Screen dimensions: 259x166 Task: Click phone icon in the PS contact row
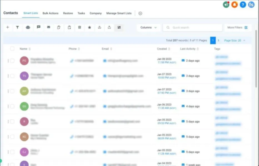[x=72, y=61]
